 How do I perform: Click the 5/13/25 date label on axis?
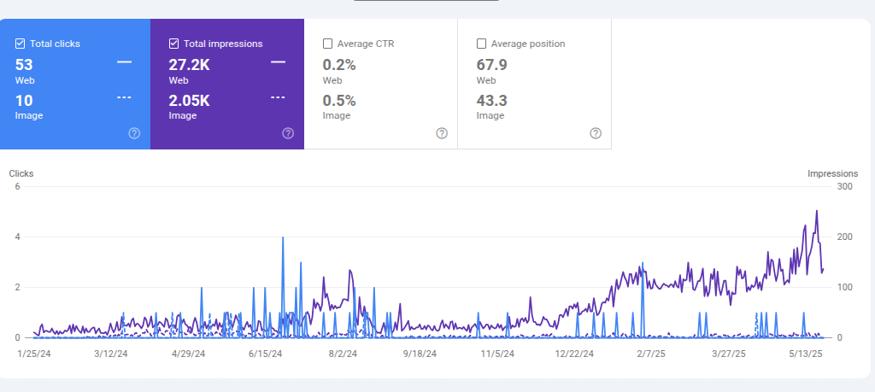(804, 353)
